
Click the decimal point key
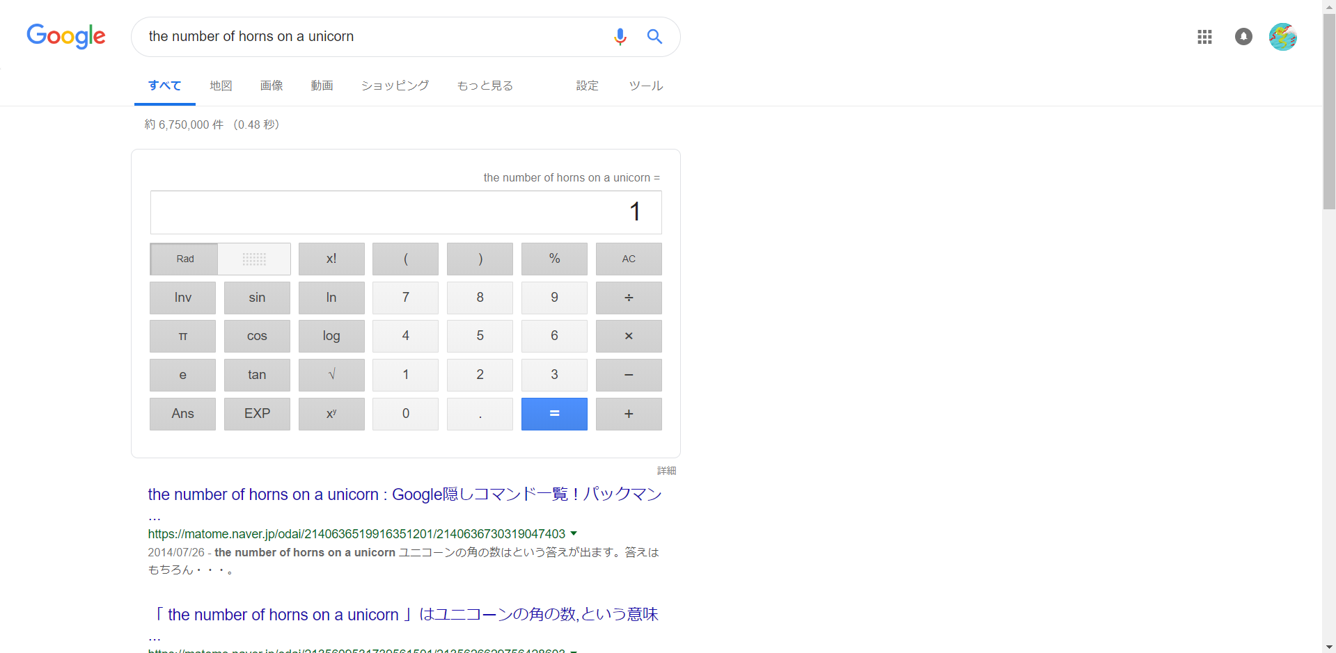point(480,414)
